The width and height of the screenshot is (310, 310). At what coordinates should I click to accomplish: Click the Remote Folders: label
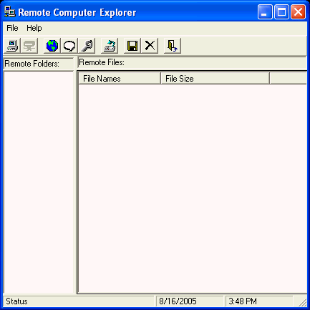coord(32,64)
